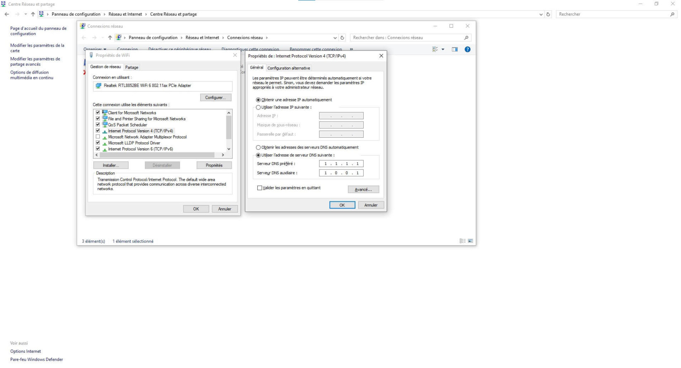Switch to details view in status bar
The image size is (681, 368).
(463, 241)
